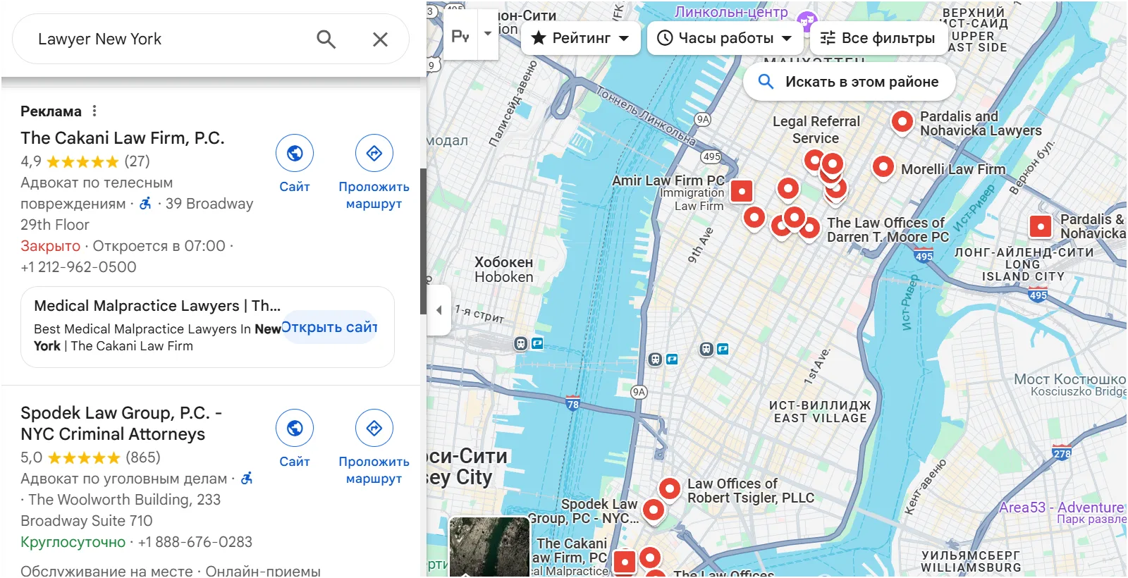Screen dimensions: 1128x578
Task: Open Spodek Law Group website icon
Action: point(295,428)
